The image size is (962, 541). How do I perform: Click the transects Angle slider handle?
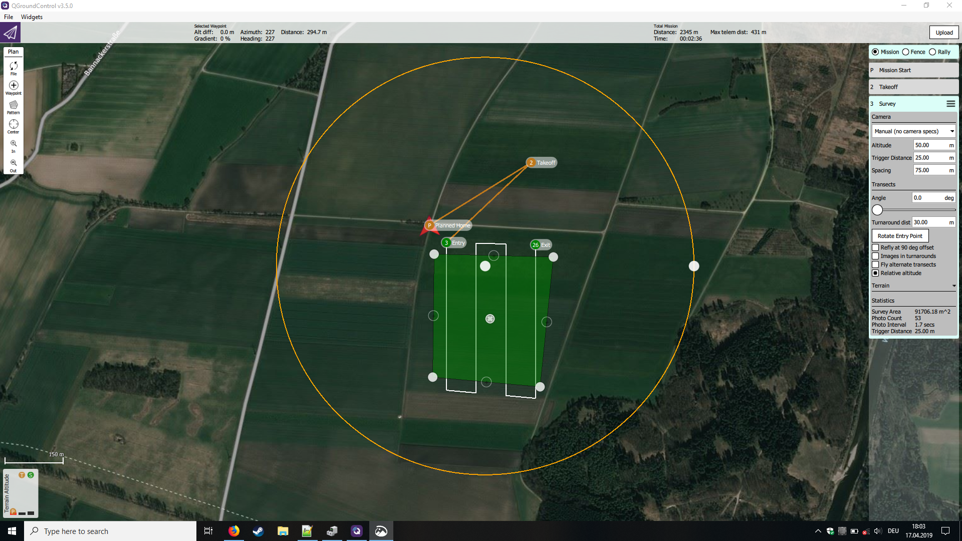(x=877, y=210)
